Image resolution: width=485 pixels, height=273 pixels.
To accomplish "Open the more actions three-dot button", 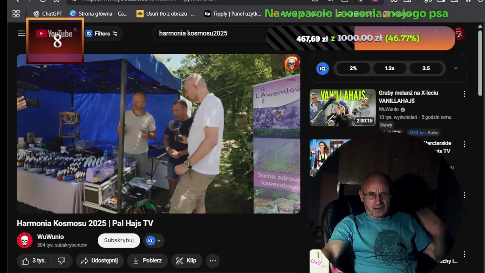I will (213, 260).
